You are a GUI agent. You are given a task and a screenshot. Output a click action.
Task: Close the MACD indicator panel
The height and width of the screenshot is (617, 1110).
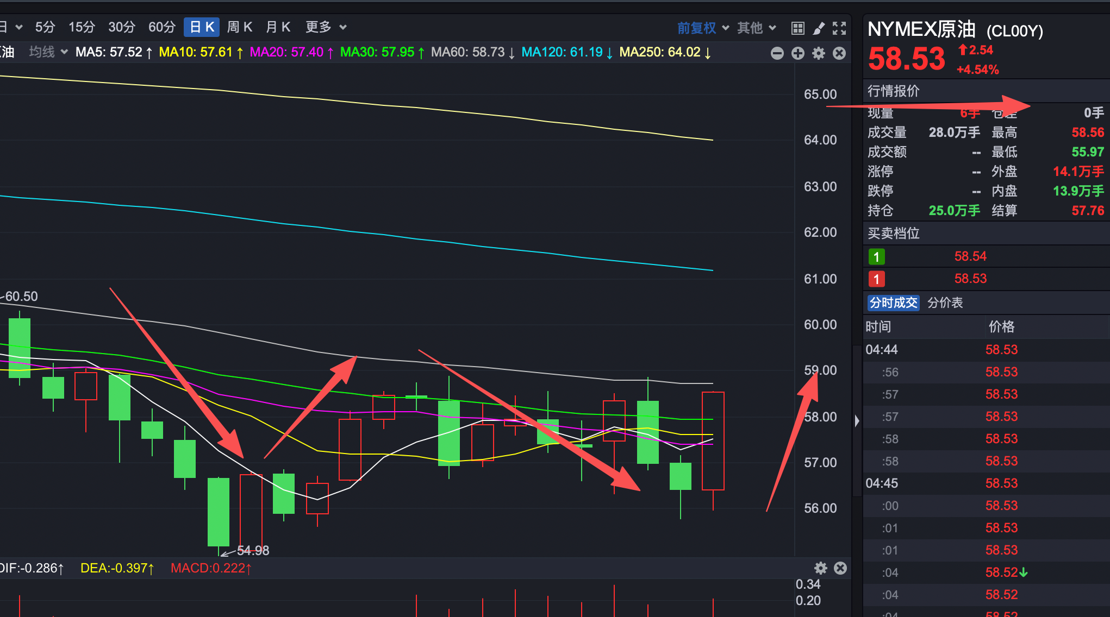(840, 568)
